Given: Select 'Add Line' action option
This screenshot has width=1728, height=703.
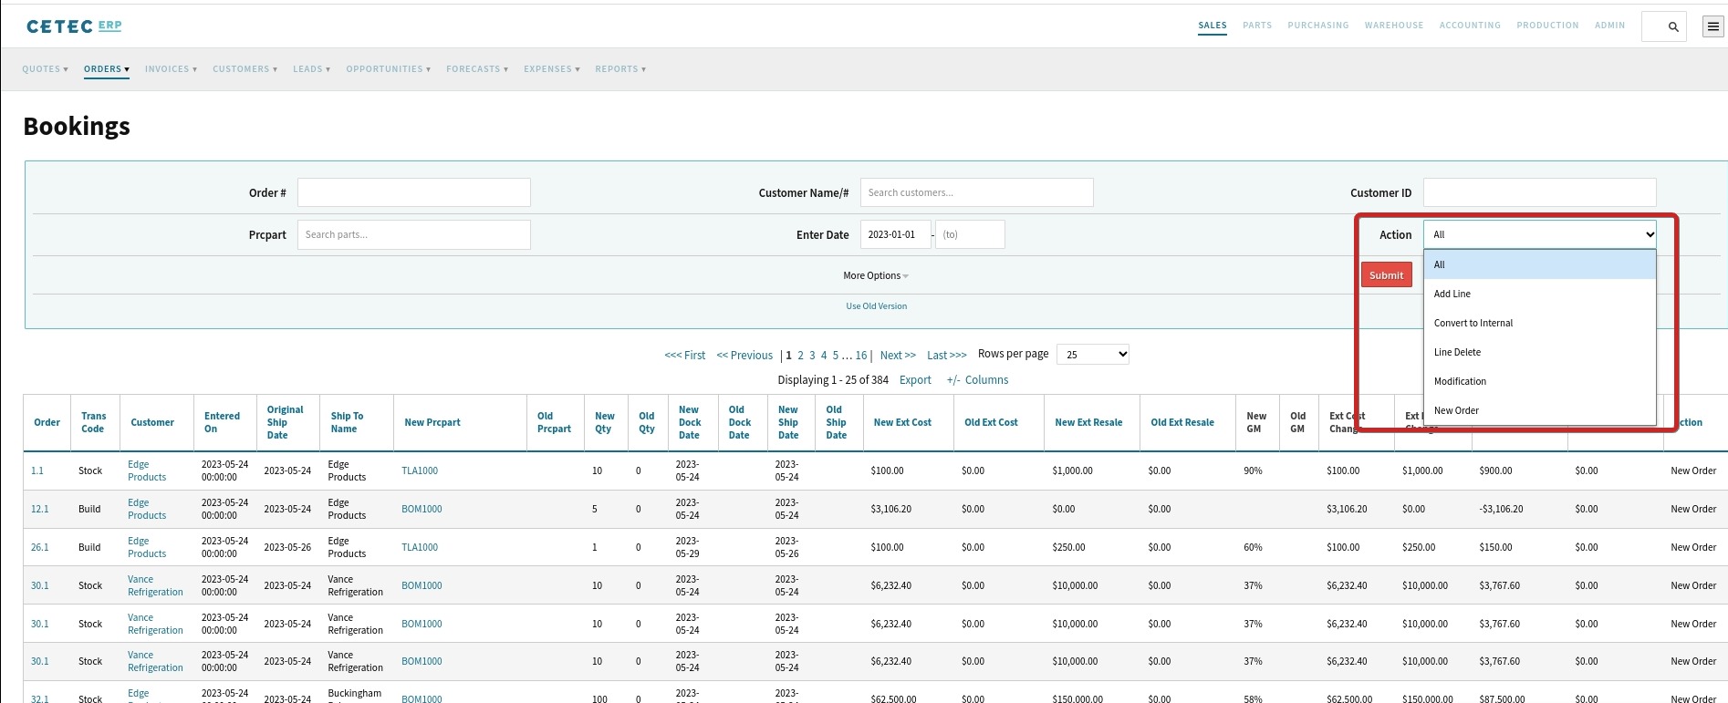Looking at the screenshot, I should [1540, 294].
